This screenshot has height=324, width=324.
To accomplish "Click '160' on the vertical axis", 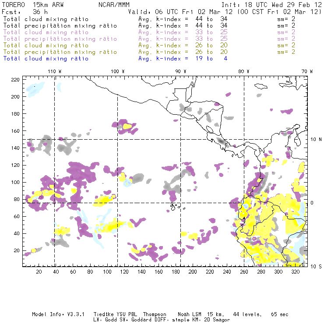I will pos(15,131).
